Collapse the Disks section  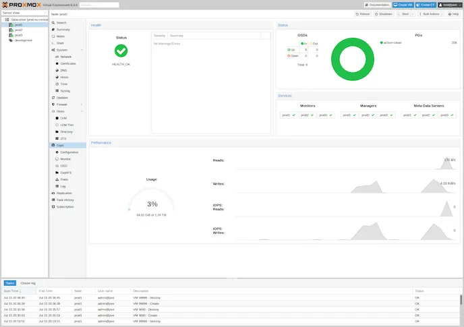click(82, 111)
